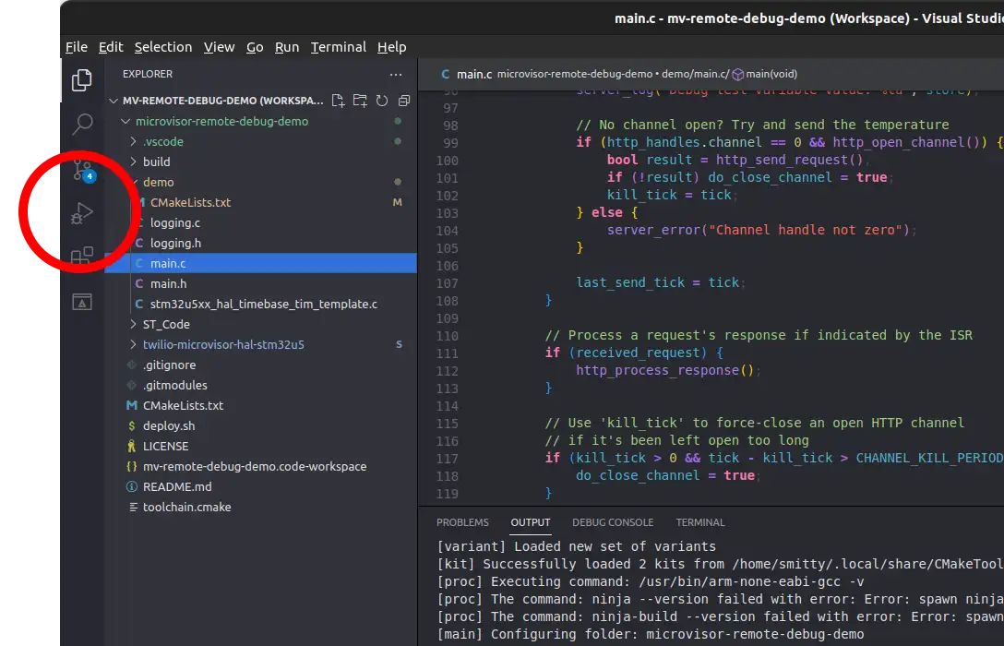Open the Terminal menu
Image resolution: width=1004 pixels, height=646 pixels.
pos(338,47)
